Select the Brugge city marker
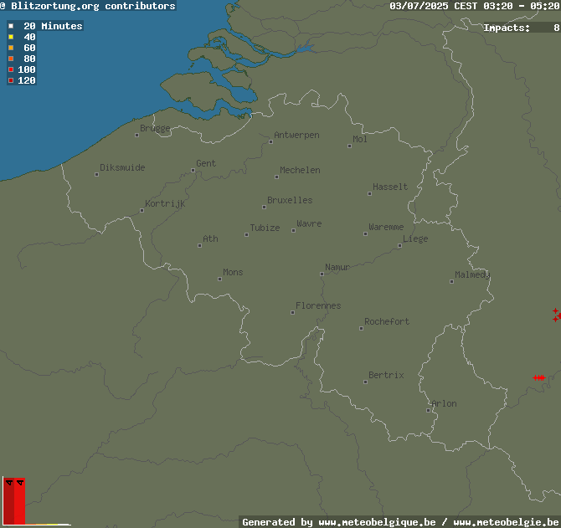561x528 pixels. tap(136, 135)
